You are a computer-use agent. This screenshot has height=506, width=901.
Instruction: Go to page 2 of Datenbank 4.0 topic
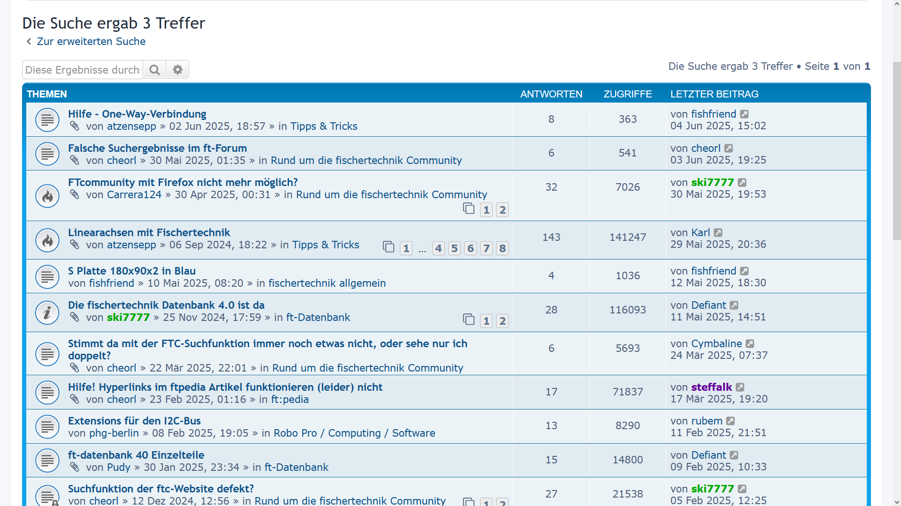503,321
